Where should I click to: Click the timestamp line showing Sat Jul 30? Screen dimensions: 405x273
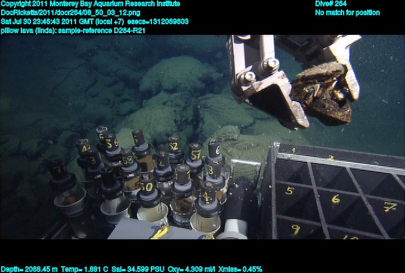click(x=94, y=21)
